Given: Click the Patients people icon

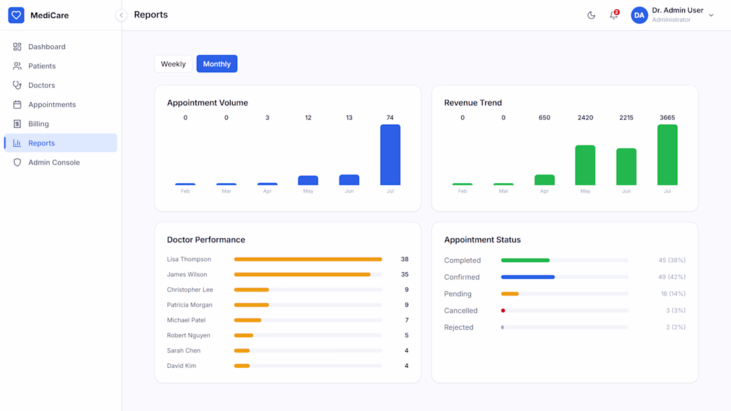Looking at the screenshot, I should pos(17,66).
